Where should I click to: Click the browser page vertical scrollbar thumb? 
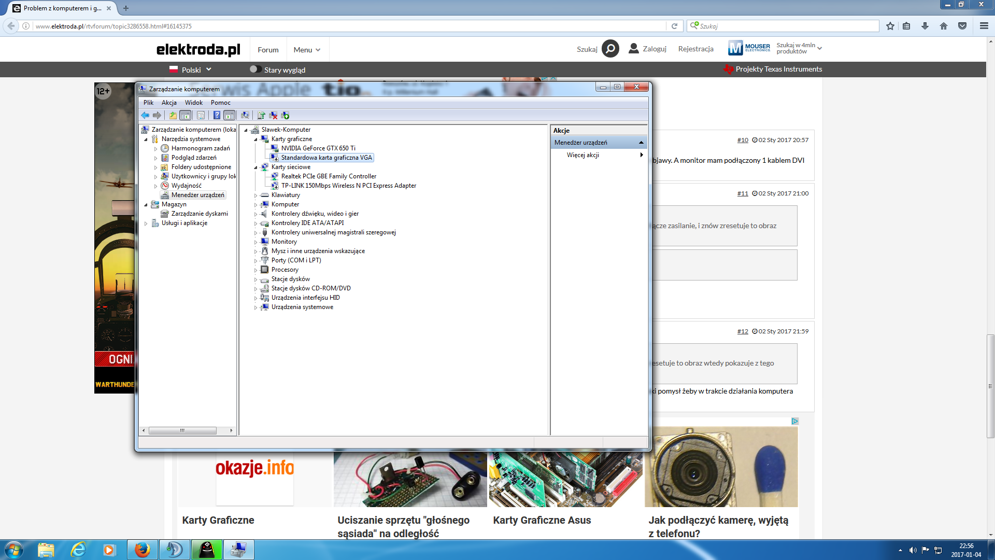pyautogui.click(x=990, y=386)
